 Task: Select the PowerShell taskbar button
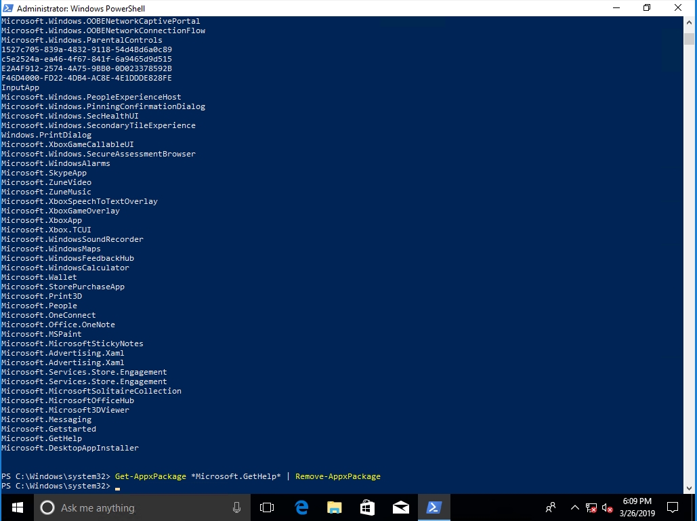tap(434, 507)
